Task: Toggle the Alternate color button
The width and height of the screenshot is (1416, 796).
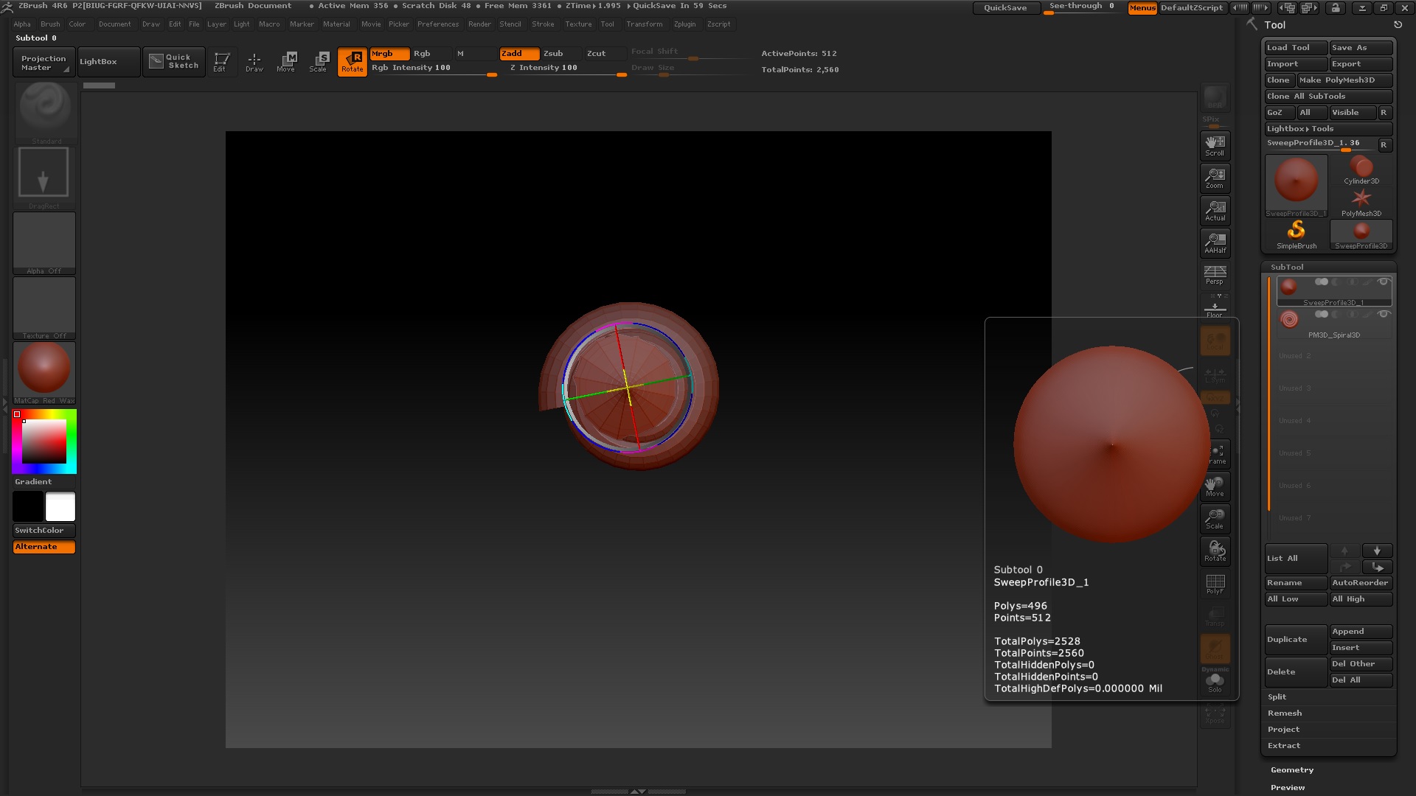Action: pyautogui.click(x=44, y=547)
